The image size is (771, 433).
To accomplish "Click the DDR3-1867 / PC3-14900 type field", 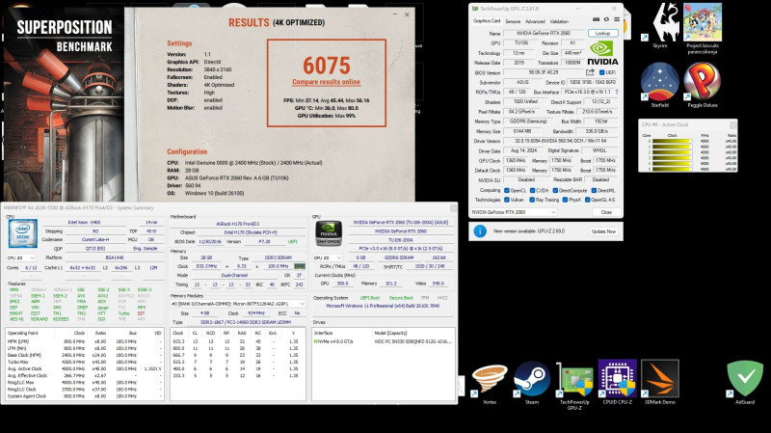I will [x=246, y=322].
